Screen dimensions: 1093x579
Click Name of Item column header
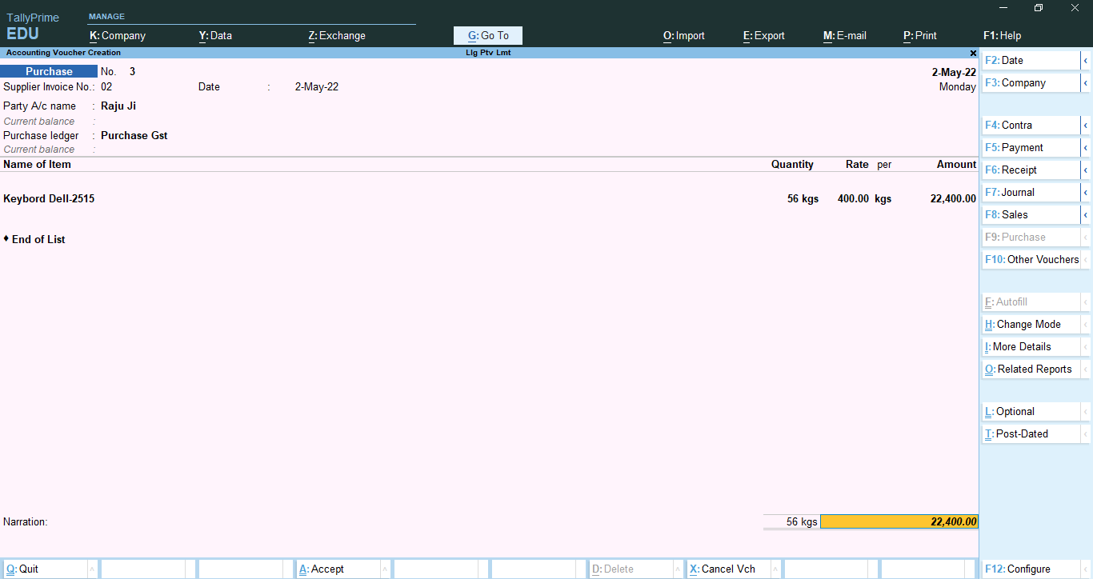[x=37, y=164]
